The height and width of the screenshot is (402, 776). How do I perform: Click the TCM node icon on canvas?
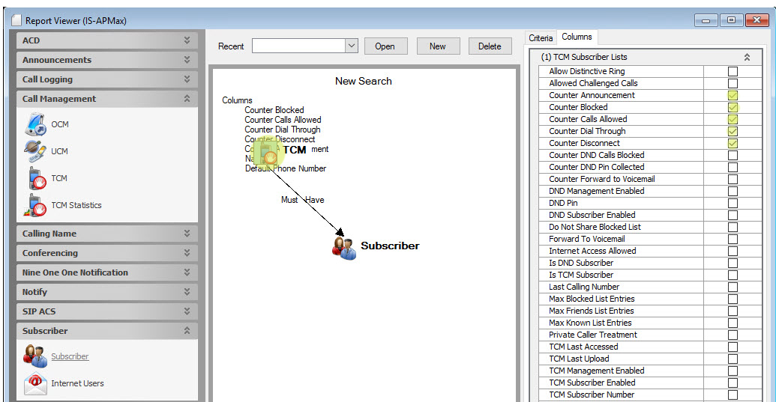(x=266, y=152)
